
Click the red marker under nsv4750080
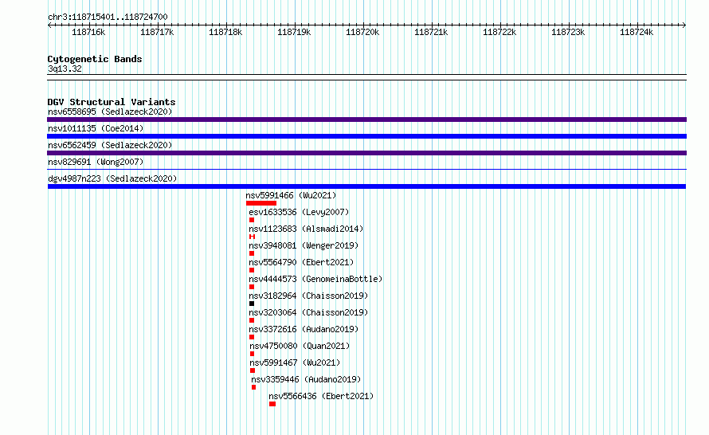pyautogui.click(x=253, y=354)
